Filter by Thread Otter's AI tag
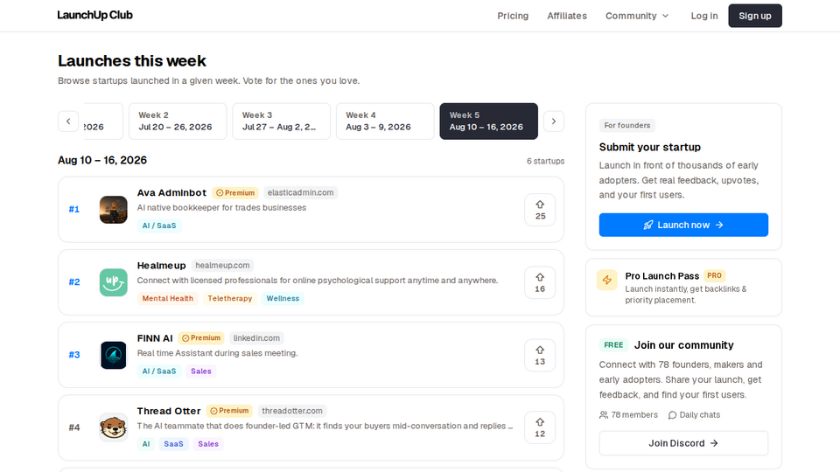The height and width of the screenshot is (472, 840). [x=146, y=444]
